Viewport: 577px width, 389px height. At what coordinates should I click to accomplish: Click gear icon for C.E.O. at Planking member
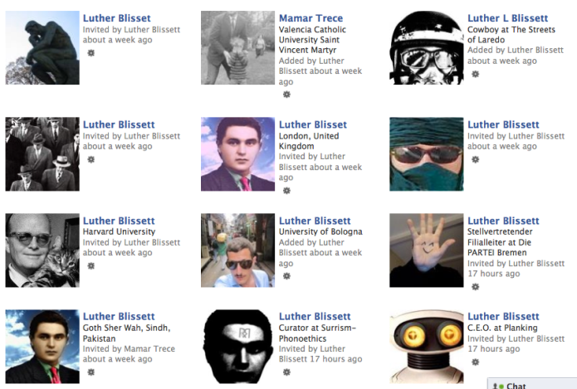point(476,362)
